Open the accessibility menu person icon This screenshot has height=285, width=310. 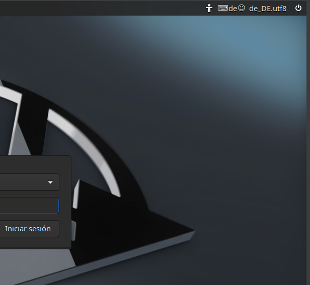point(209,9)
